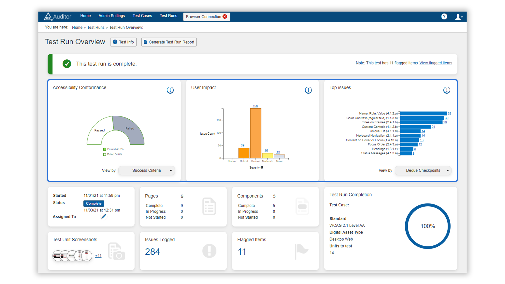Click the 195 label above Serious bar
505x284 pixels.
click(255, 106)
